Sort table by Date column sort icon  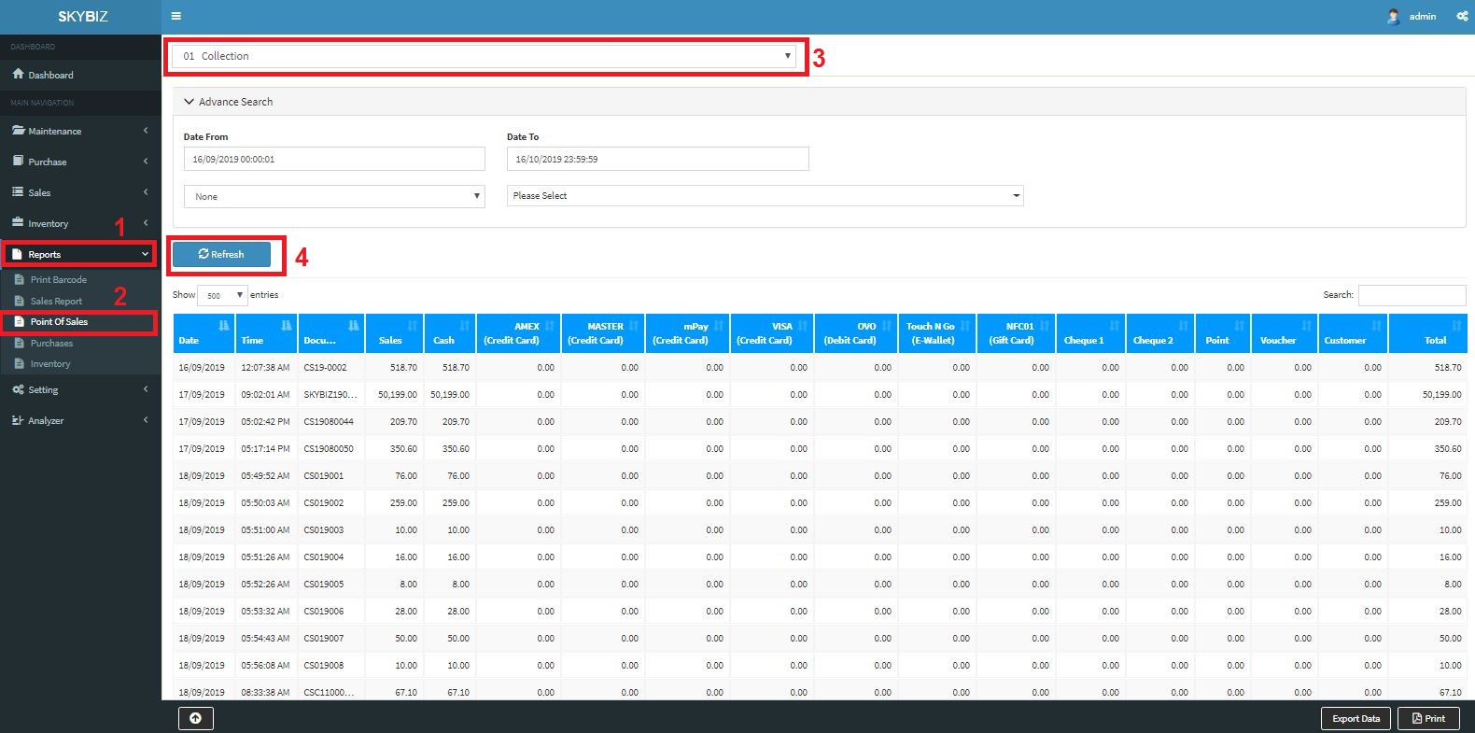pyautogui.click(x=223, y=326)
